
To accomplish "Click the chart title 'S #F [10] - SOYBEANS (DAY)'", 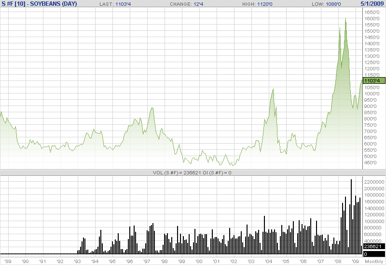I will [x=40, y=4].
